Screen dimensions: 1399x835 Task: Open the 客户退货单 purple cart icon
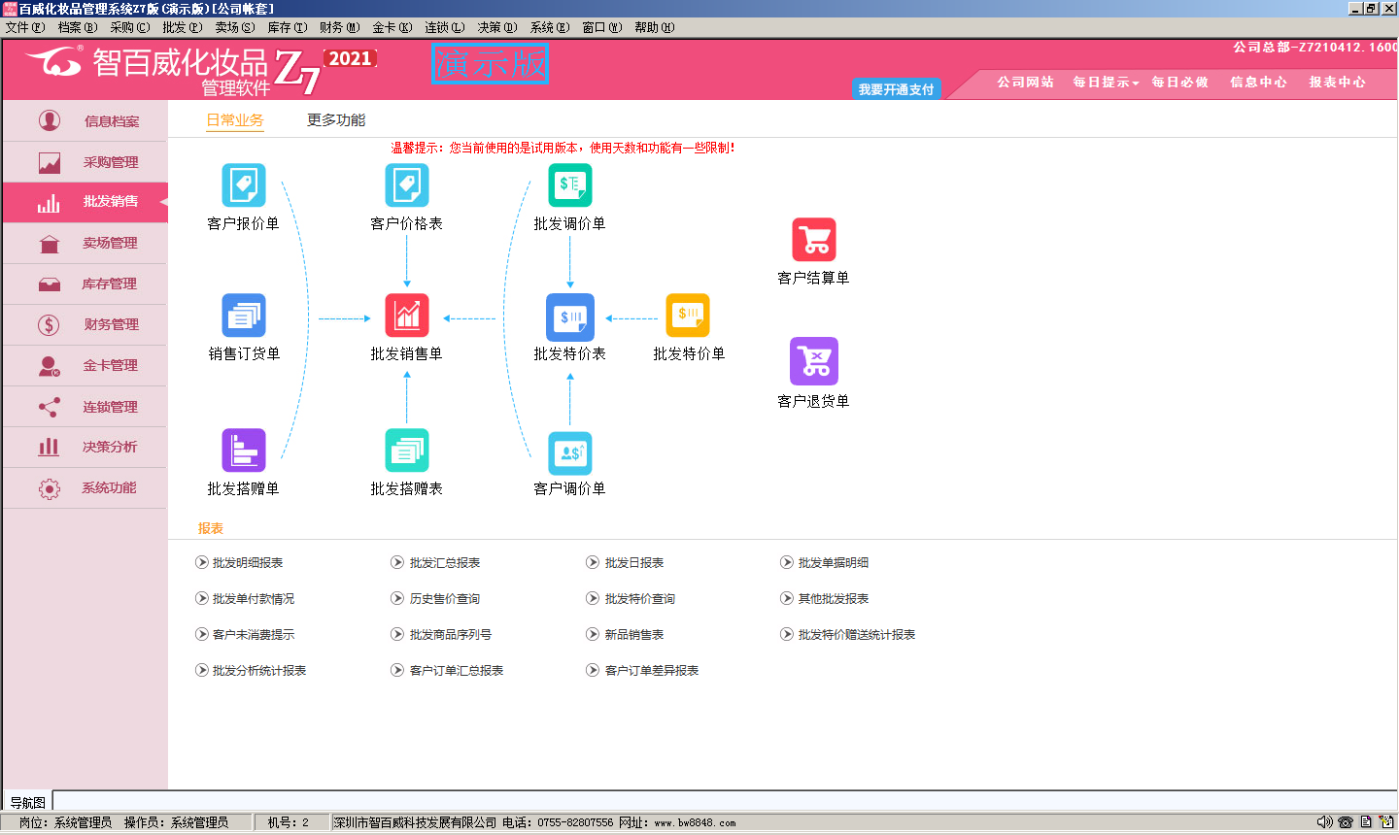click(x=814, y=361)
